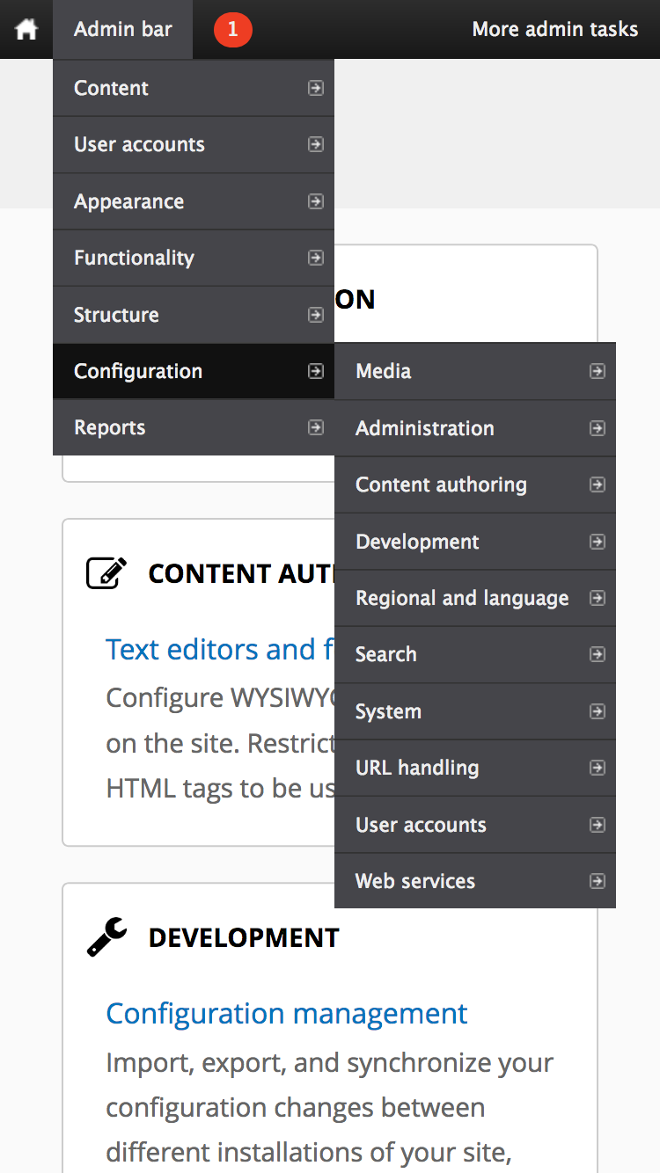Screen dimensions: 660x1173
Task: Select System in the Configuration submenu
Action: 388,711
